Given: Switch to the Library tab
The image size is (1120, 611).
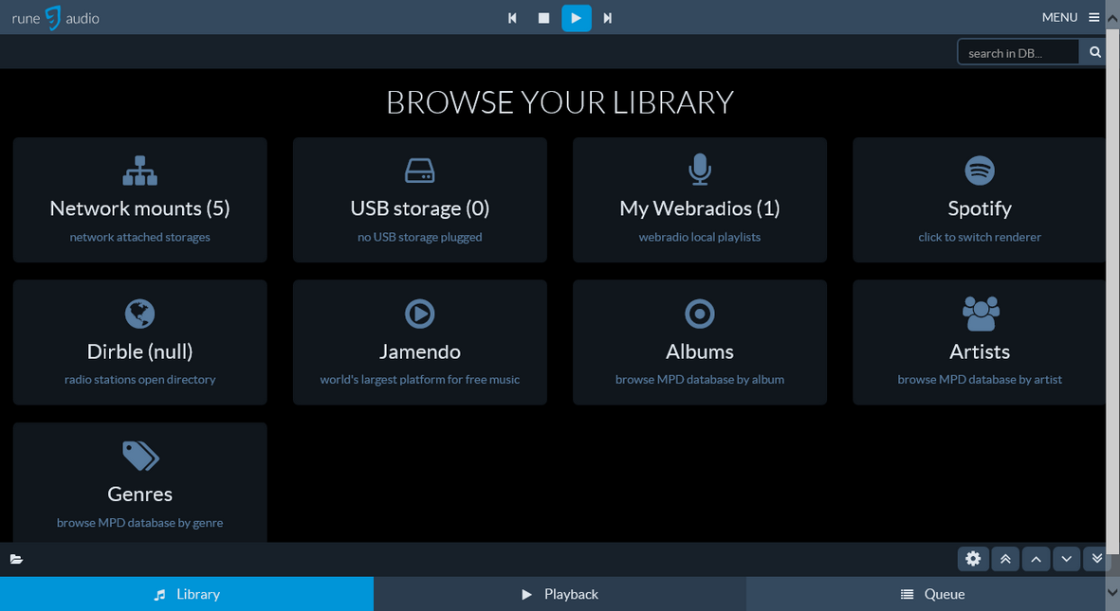Looking at the screenshot, I should click(x=187, y=594).
